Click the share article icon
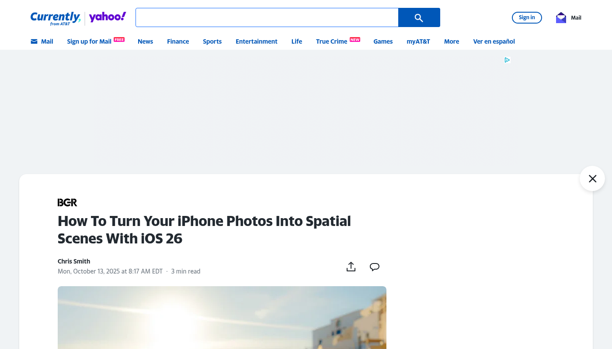 (x=351, y=267)
